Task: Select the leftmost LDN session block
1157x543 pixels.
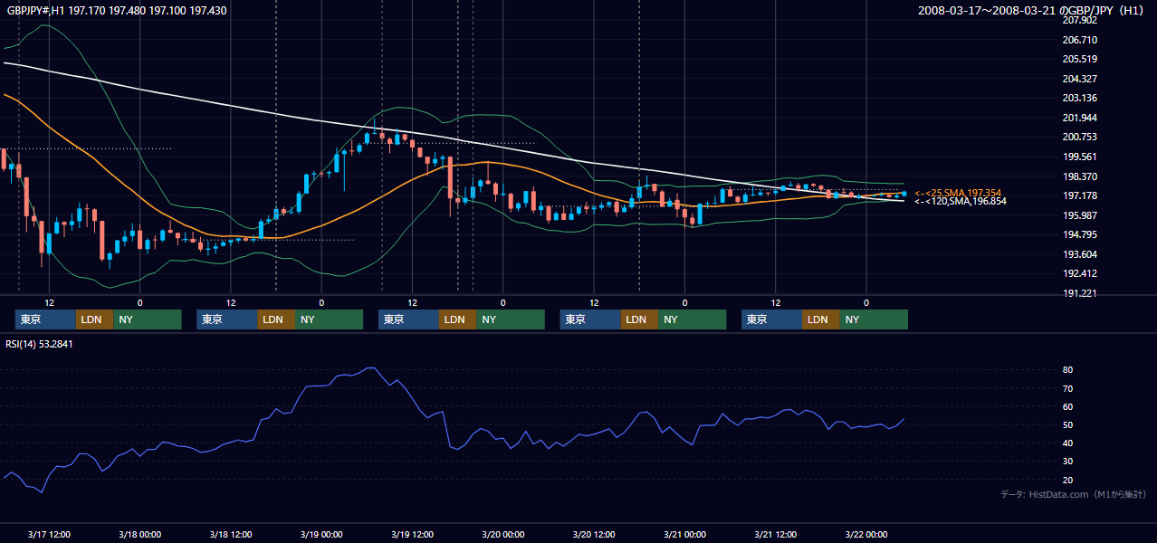Action: [x=94, y=319]
